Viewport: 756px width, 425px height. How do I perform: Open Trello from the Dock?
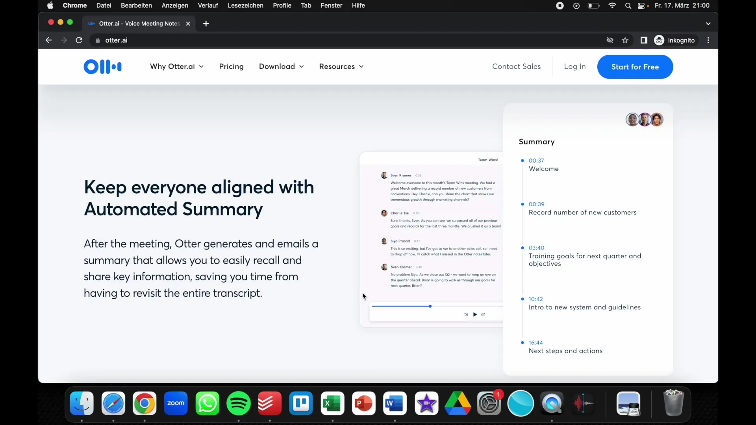pos(301,403)
